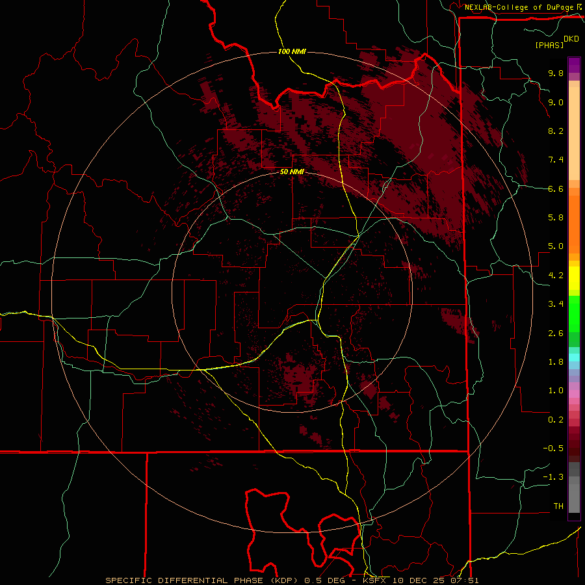The width and height of the screenshot is (585, 585).
Task: Click the -1.3 scale value
Action: point(553,477)
